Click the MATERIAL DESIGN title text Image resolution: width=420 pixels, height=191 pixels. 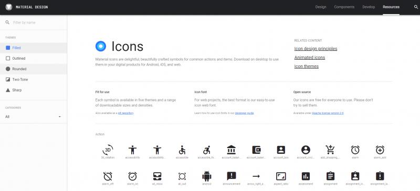click(x=32, y=7)
